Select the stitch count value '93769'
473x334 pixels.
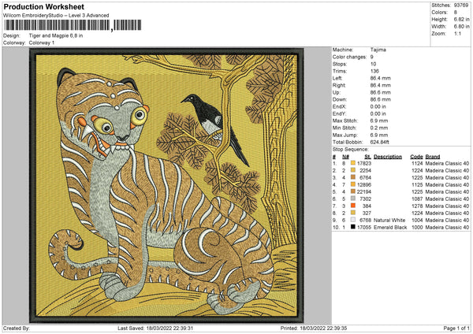click(x=461, y=6)
